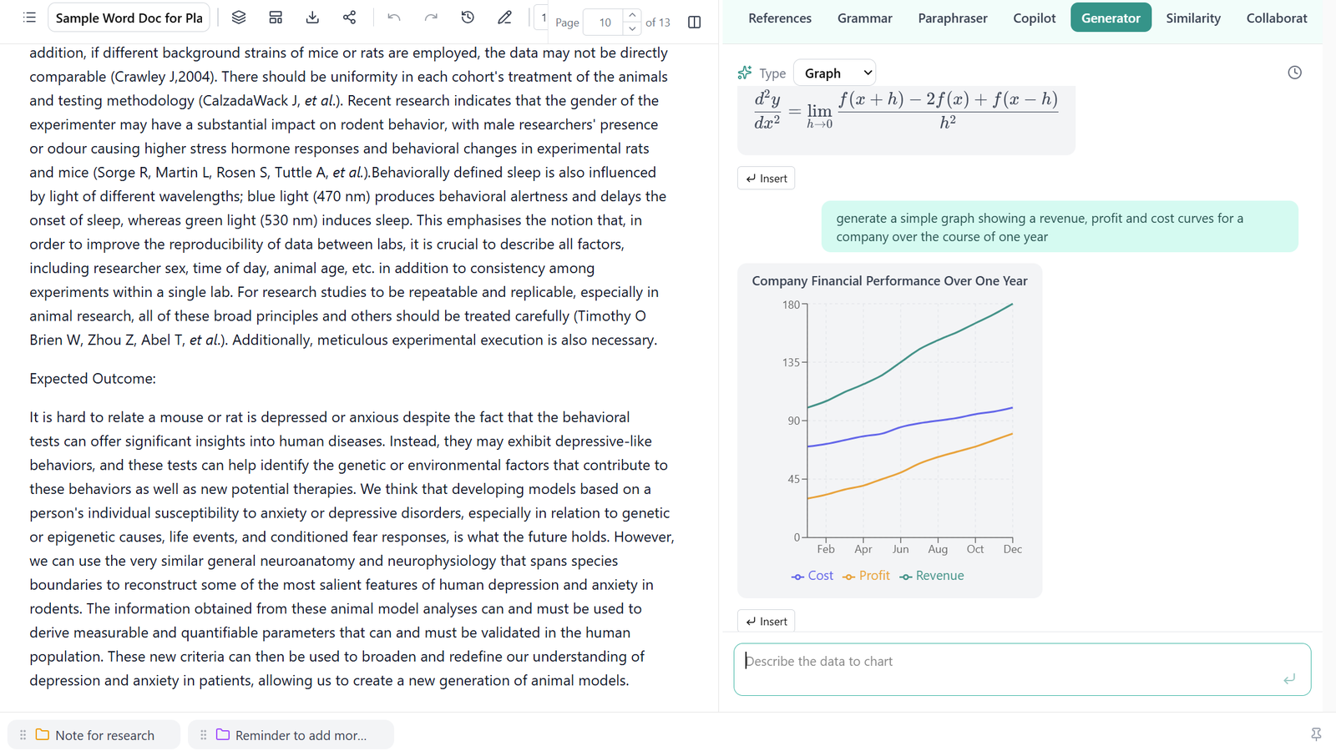Click the 'of 13' page count text
The image size is (1336, 756).
658,23
